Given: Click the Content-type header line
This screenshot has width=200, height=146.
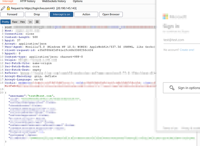Looking at the screenshot, I should 44,57.
